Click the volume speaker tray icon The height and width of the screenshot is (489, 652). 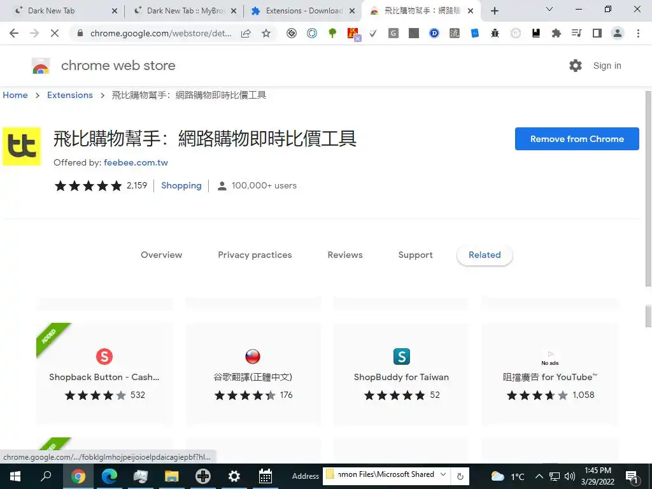click(x=570, y=476)
